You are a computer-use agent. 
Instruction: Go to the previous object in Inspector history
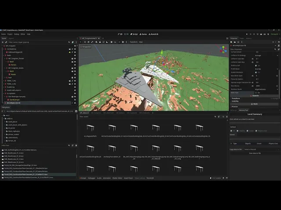(273, 42)
